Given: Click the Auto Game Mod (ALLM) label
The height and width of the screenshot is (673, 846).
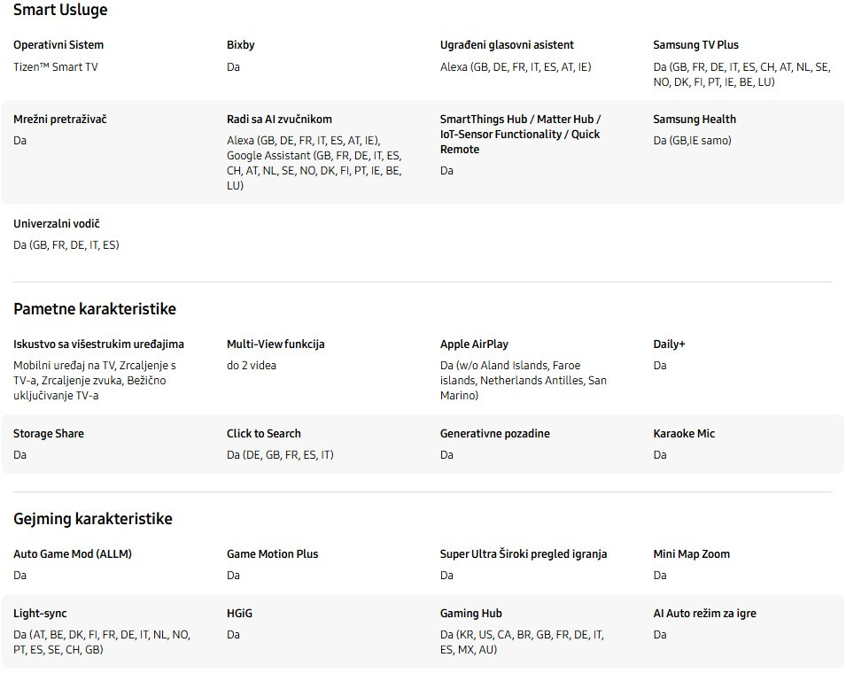Looking at the screenshot, I should click(73, 554).
